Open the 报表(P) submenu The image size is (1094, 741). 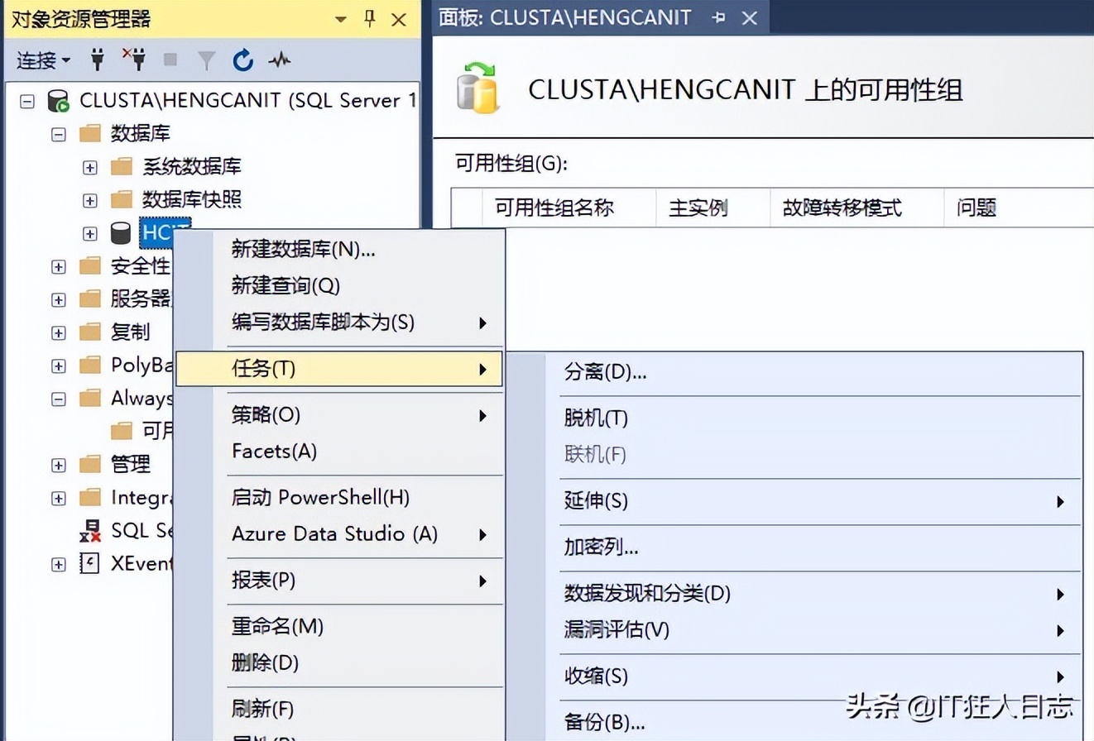[339, 580]
